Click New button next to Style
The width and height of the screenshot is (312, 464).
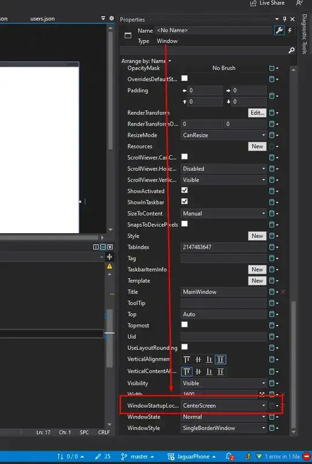coord(257,236)
